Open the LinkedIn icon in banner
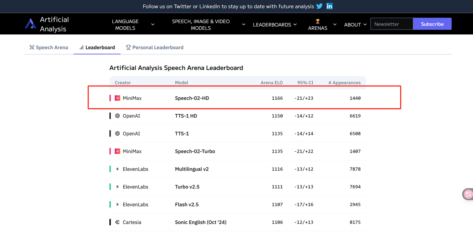 pyautogui.click(x=329, y=6)
